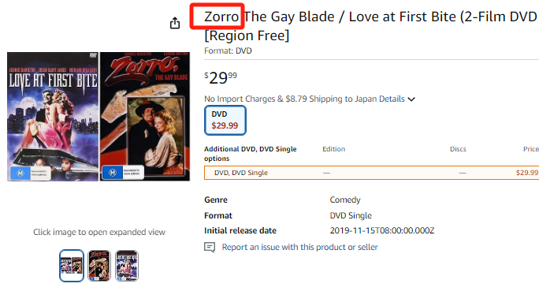Image resolution: width=539 pixels, height=291 pixels.
Task: Open expanded view of Zorro Gay Blade cover
Action: coord(145,117)
